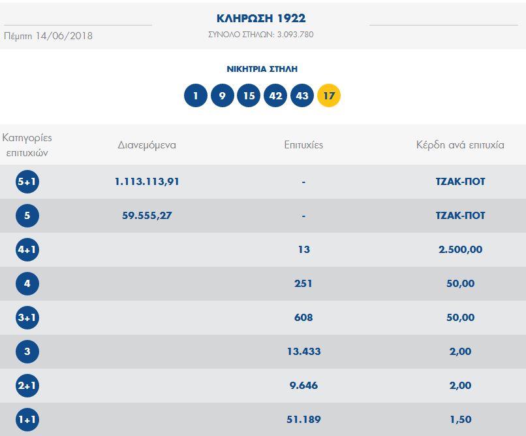The image size is (526, 436).
Task: Click the winners count 9.646
Action: pyautogui.click(x=303, y=385)
